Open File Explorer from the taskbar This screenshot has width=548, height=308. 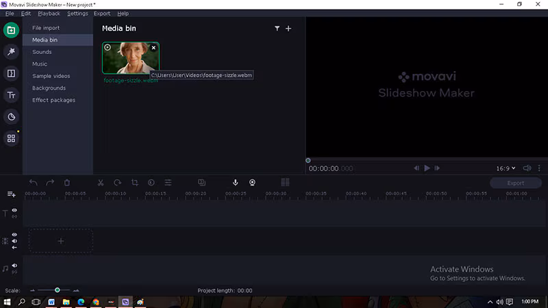click(66, 302)
